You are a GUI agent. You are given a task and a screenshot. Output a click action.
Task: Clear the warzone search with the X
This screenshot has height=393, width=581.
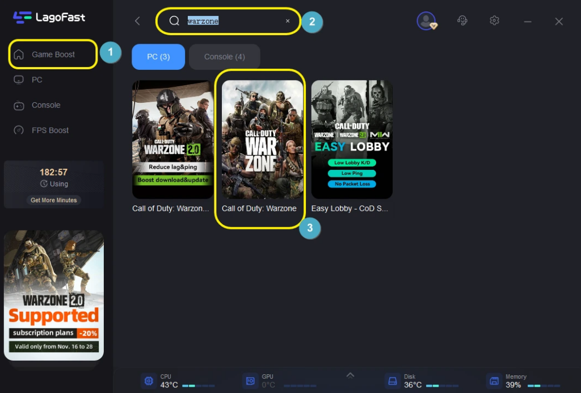coord(288,20)
